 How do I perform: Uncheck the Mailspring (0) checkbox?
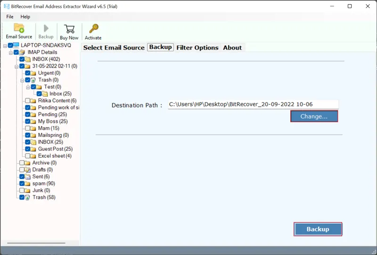click(x=28, y=135)
